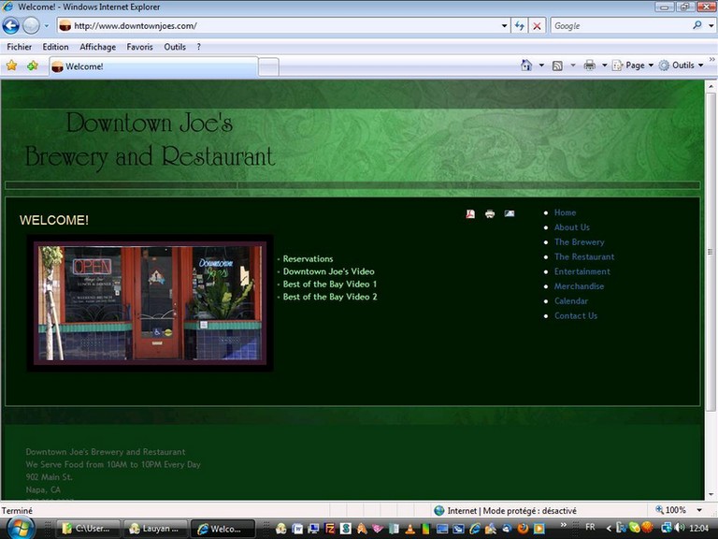Viewport: 718px width, 539px height.
Task: Click the storefront photo thumbnail
Action: [x=150, y=303]
